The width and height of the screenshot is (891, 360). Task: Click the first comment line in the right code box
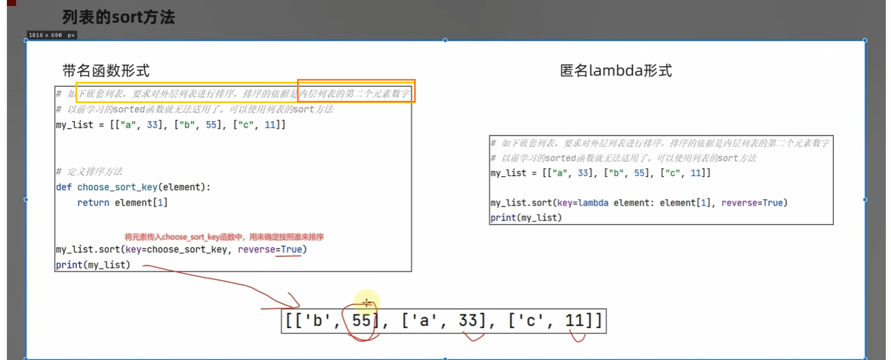pos(661,143)
